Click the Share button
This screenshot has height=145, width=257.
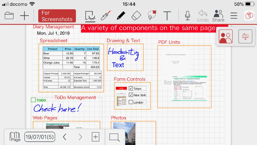click(218, 16)
